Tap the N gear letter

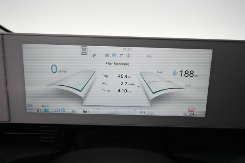pyautogui.click(x=90, y=55)
